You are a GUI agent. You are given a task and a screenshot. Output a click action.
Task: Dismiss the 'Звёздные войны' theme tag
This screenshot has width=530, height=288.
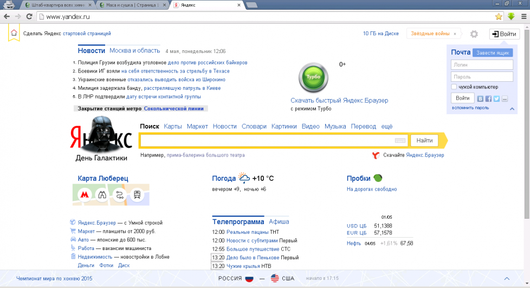[x=455, y=34]
